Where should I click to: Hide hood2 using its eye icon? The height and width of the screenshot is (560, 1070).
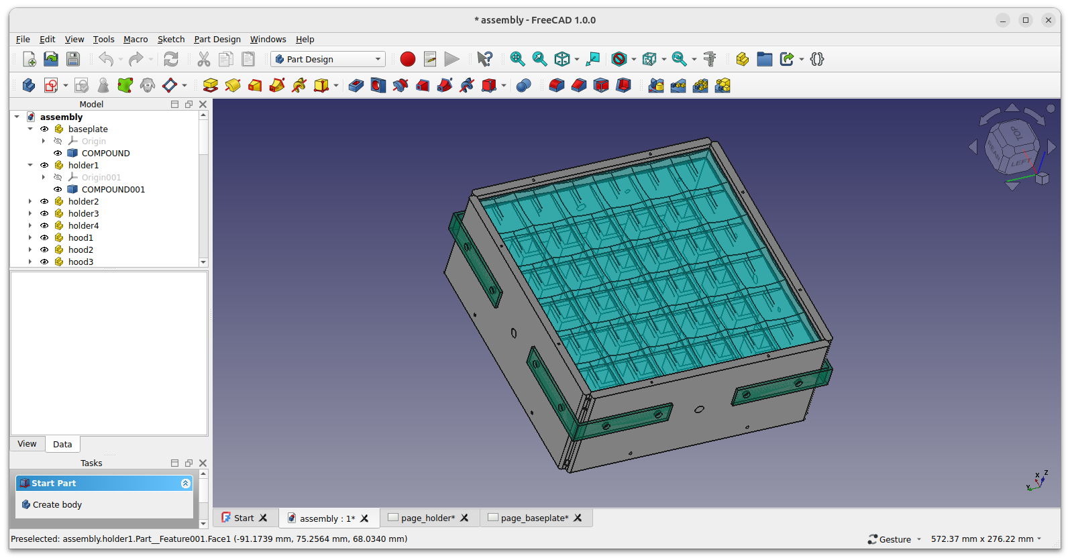tap(44, 249)
